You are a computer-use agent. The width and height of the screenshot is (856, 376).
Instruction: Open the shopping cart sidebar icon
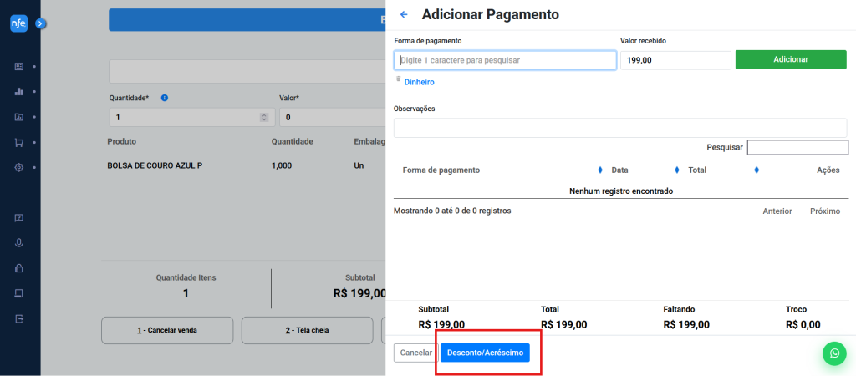pos(19,142)
